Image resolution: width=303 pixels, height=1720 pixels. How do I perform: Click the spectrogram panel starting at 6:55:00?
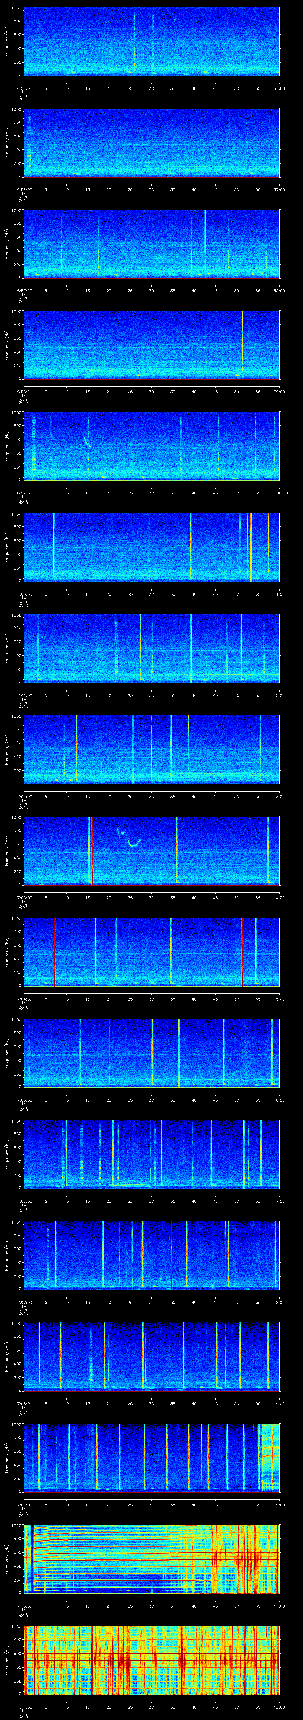click(x=152, y=42)
